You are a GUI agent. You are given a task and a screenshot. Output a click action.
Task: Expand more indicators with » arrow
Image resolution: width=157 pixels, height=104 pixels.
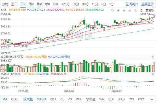[152, 99]
